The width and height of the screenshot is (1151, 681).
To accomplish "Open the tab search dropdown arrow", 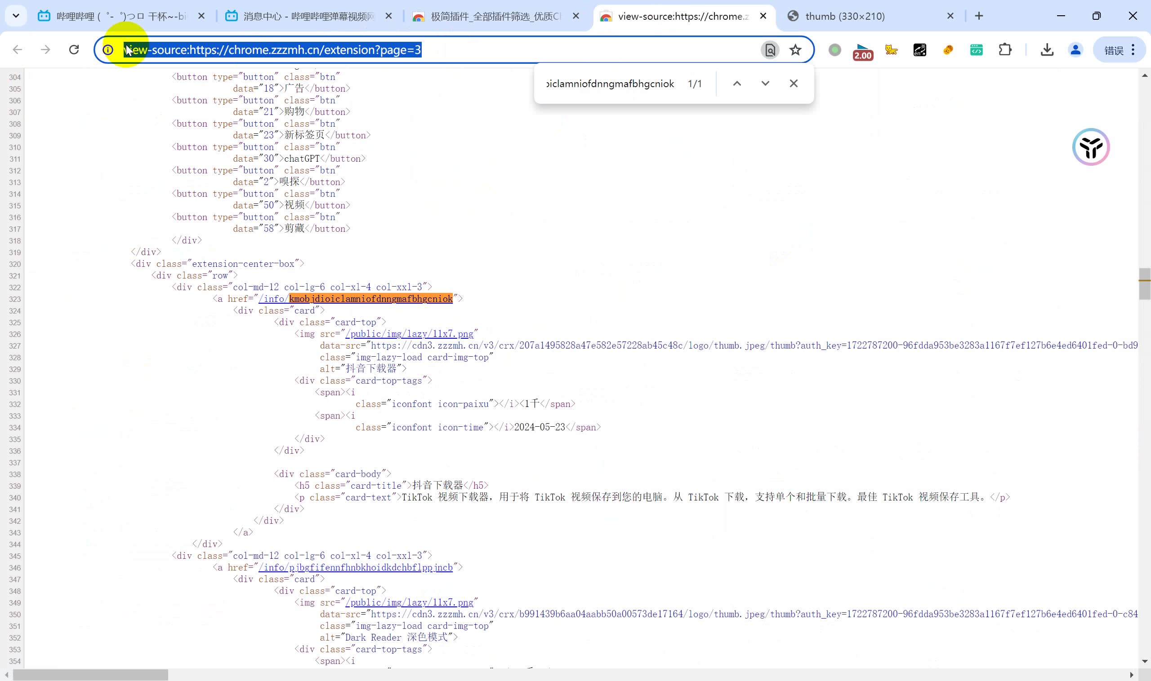I will click(x=16, y=16).
